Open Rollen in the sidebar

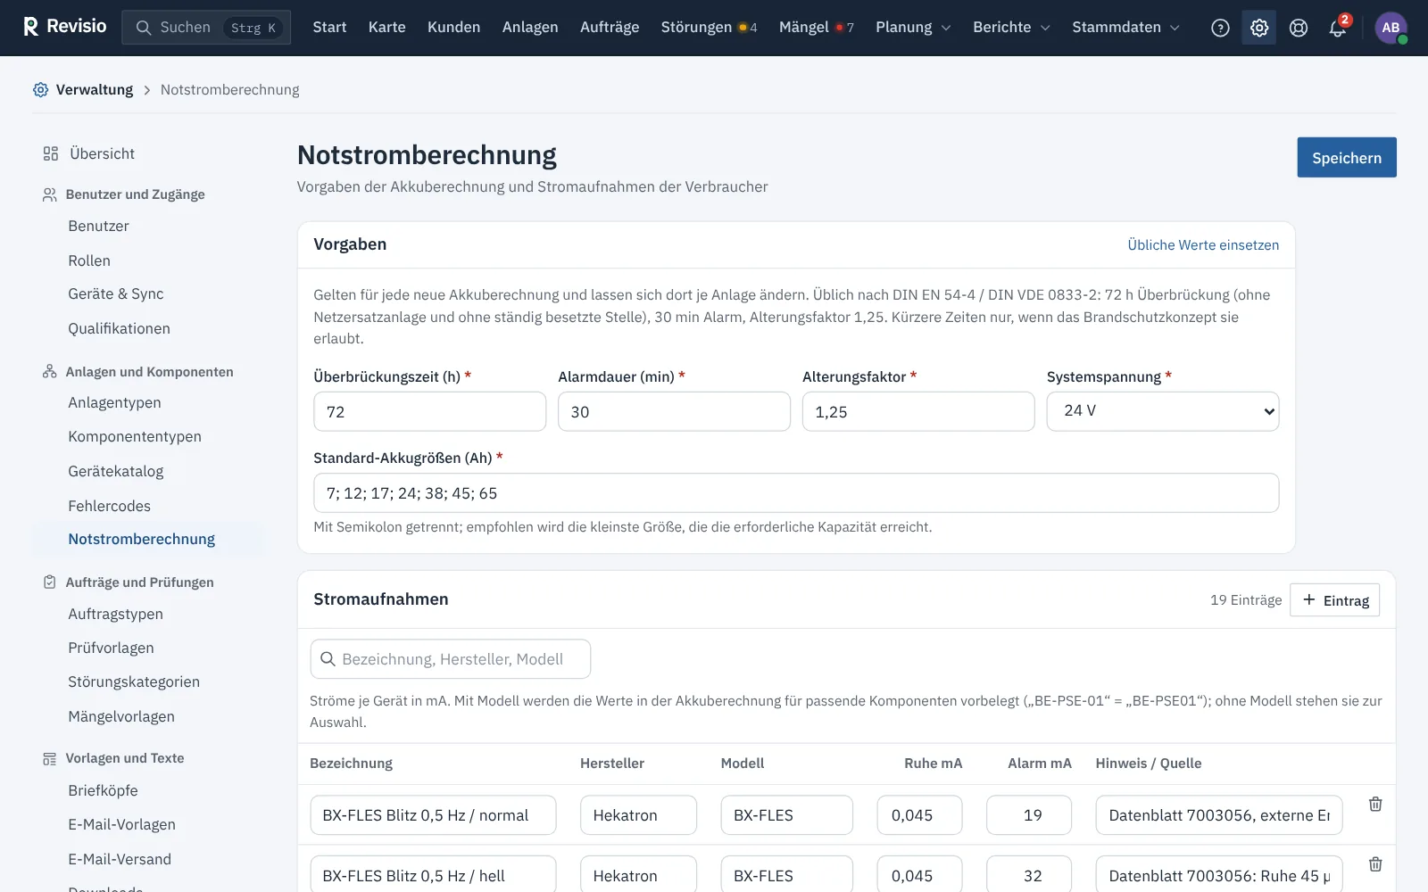(x=89, y=260)
